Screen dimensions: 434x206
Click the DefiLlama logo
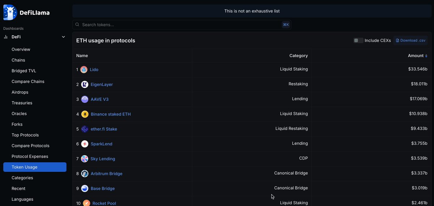(26, 13)
